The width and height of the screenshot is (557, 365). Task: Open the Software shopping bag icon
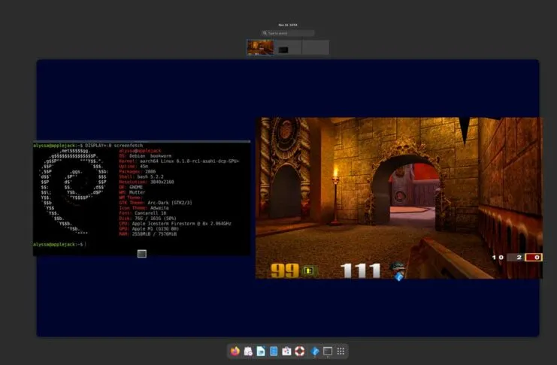[x=286, y=351]
